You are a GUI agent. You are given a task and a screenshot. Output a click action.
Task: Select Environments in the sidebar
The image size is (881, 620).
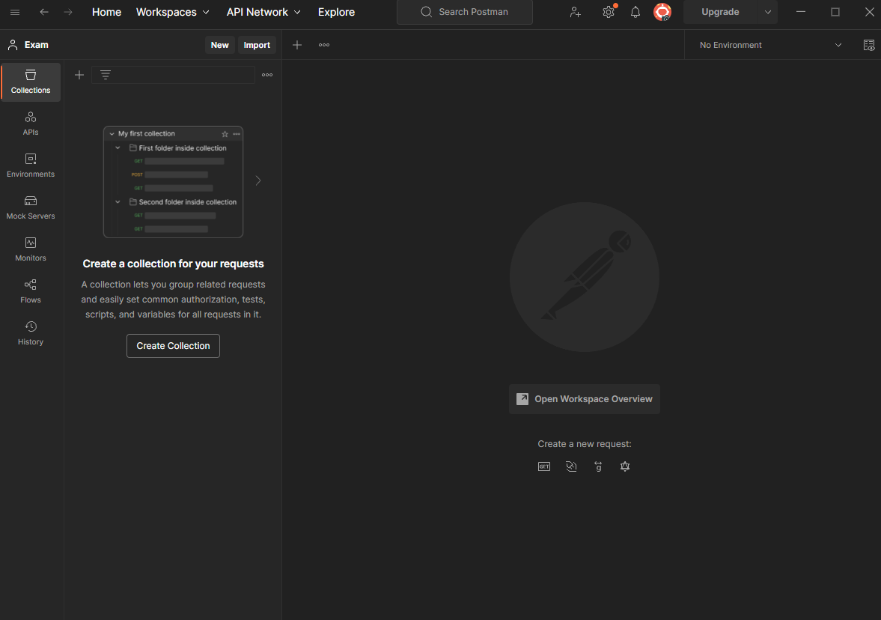tap(31, 165)
